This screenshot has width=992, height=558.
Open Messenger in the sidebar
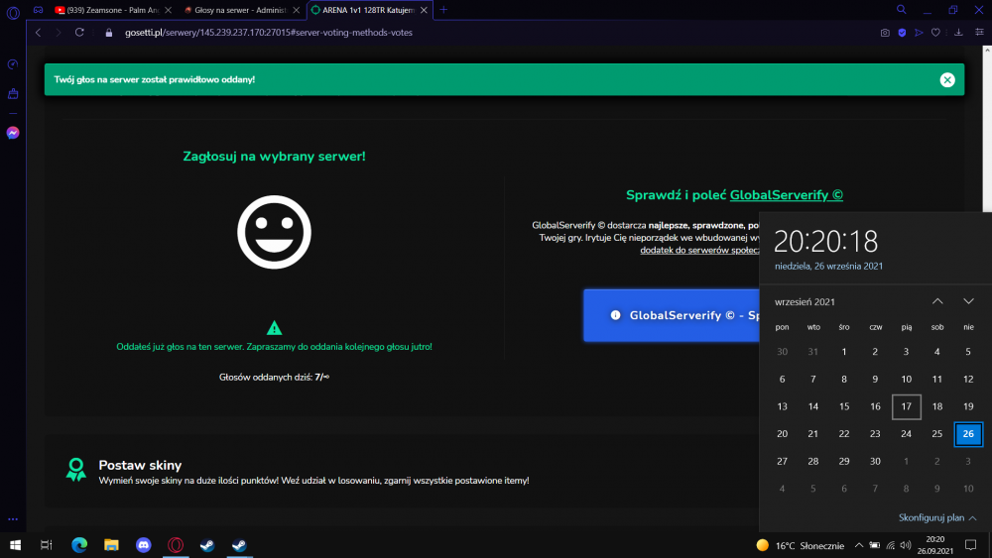pos(13,133)
